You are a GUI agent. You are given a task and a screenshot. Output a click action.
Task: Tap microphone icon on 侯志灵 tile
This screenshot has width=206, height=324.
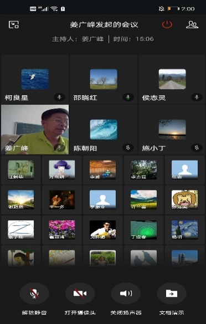click(x=197, y=97)
